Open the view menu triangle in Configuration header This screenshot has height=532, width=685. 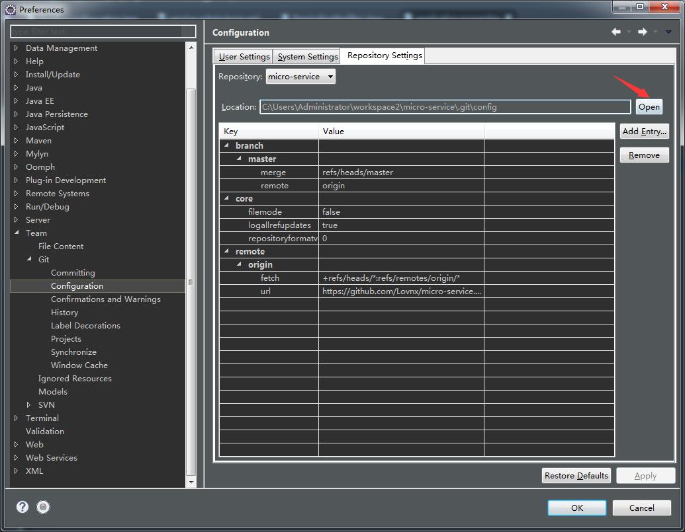(x=668, y=32)
